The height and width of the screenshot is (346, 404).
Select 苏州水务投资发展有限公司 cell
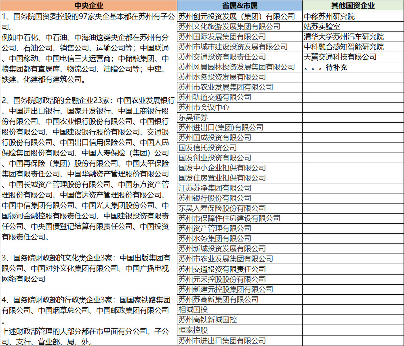tap(240, 77)
